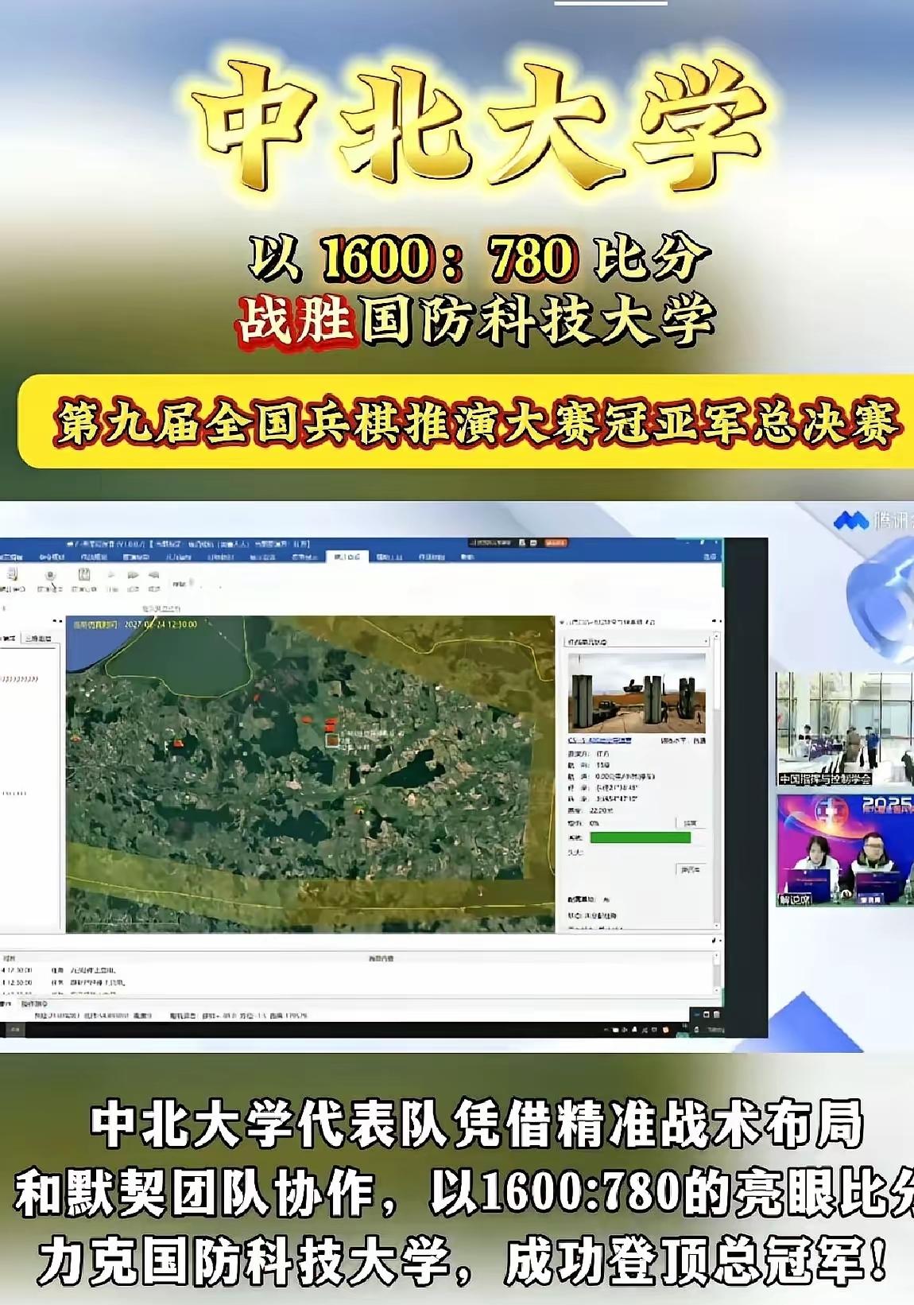This screenshot has height=1305, width=914.
Task: Open the 中国指挥与控制学会 video feed
Action: pos(845,729)
